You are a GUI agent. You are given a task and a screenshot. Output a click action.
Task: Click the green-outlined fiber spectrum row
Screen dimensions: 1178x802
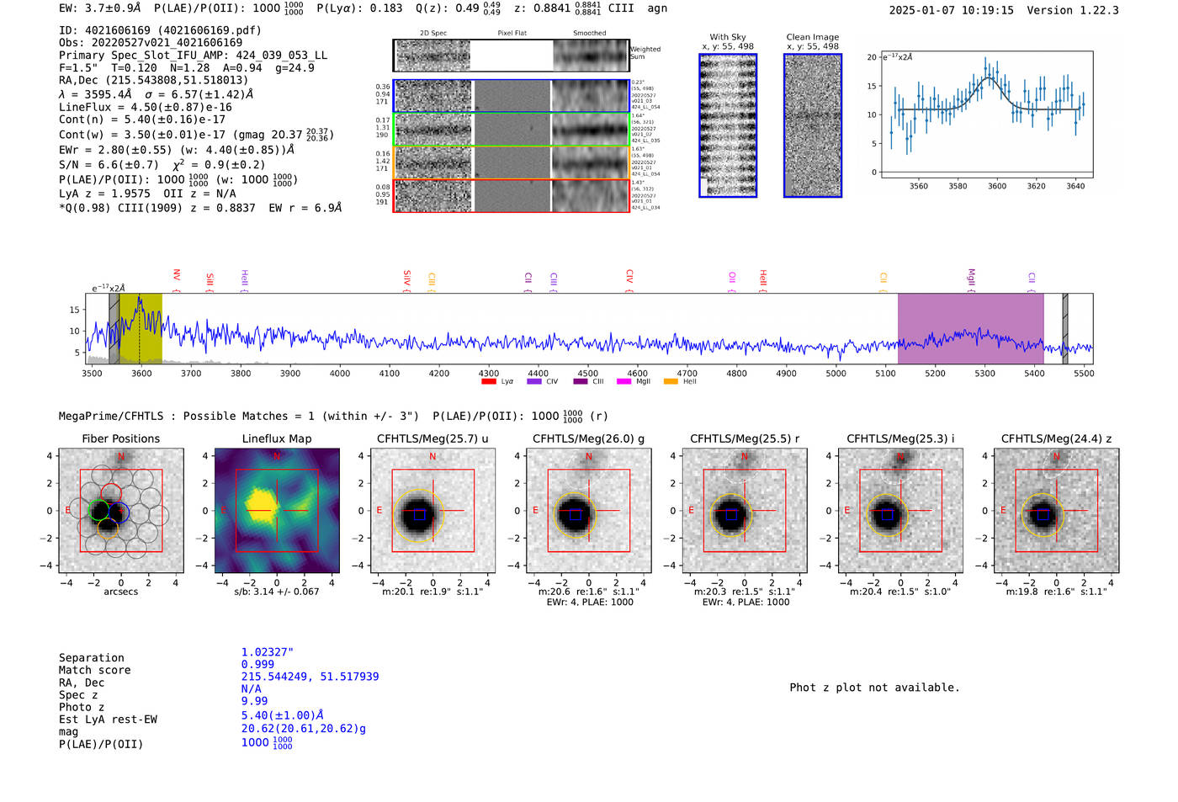[511, 130]
